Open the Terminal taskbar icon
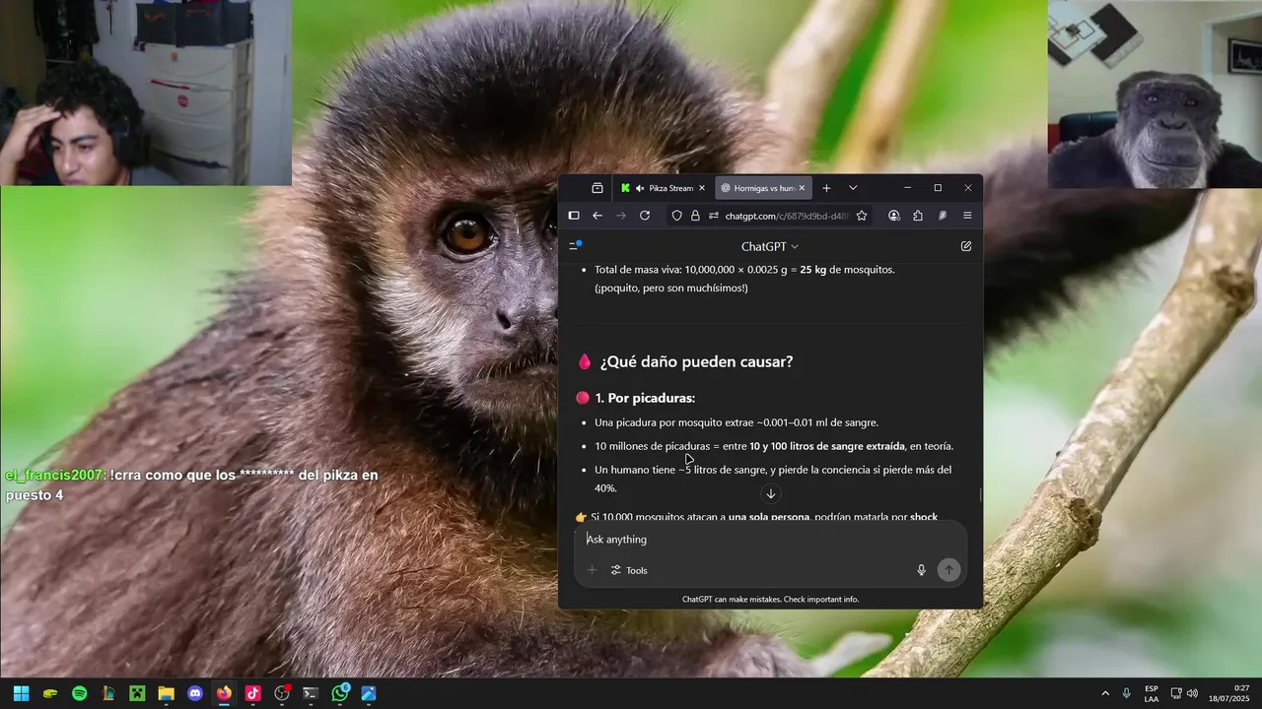The image size is (1262, 709). [311, 693]
